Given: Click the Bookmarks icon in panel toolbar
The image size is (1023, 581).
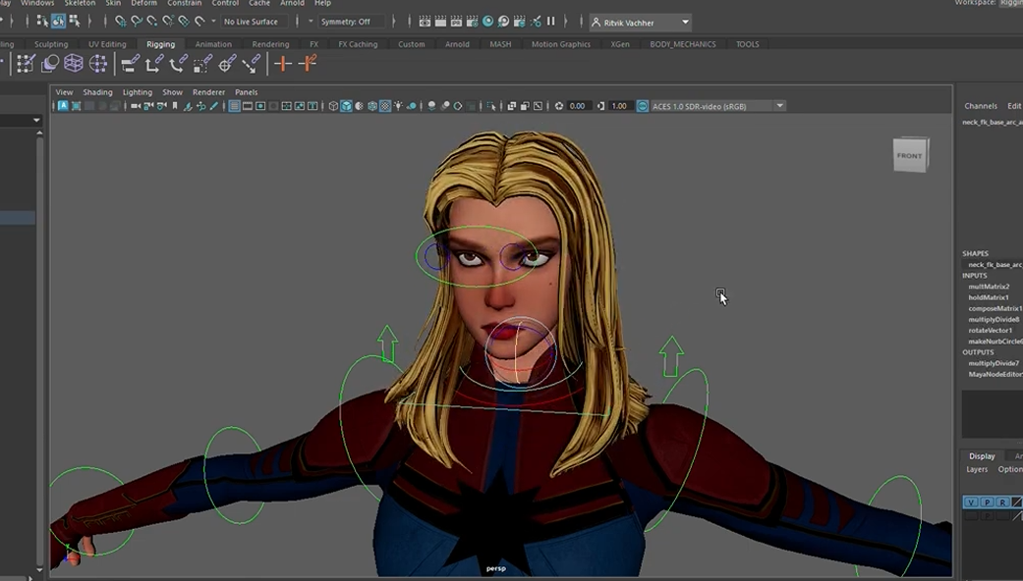Looking at the screenshot, I should point(175,106).
